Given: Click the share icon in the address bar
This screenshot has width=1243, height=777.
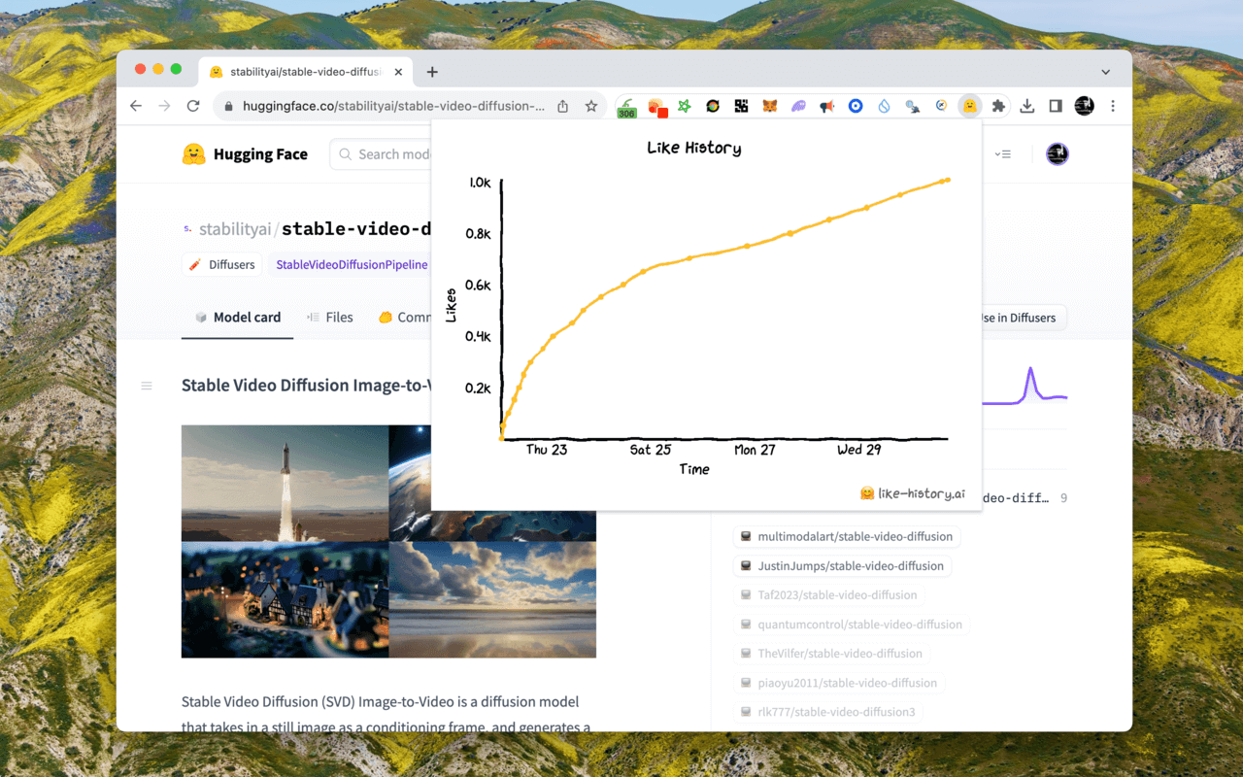Looking at the screenshot, I should tap(562, 106).
